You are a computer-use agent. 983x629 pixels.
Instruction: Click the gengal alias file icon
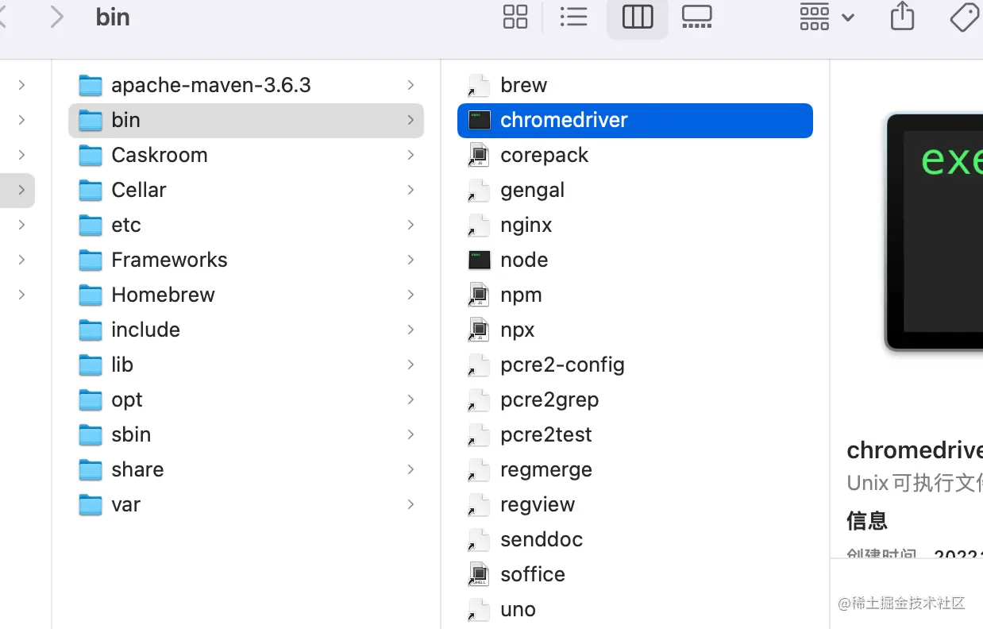coord(479,190)
